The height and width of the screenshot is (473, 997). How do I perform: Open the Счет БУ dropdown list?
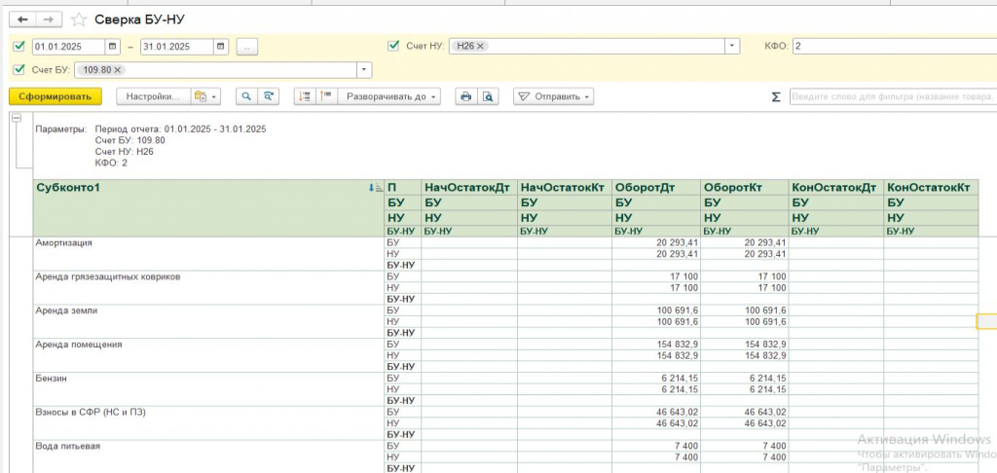click(364, 70)
